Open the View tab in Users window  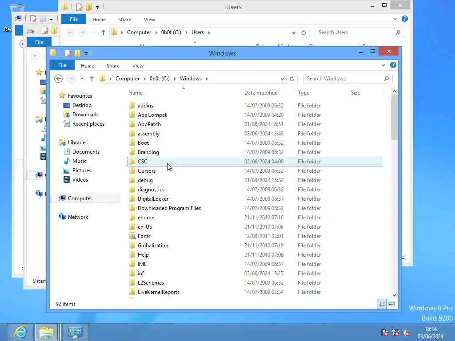pos(149,20)
